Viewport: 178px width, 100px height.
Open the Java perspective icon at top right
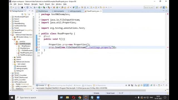point(164,7)
